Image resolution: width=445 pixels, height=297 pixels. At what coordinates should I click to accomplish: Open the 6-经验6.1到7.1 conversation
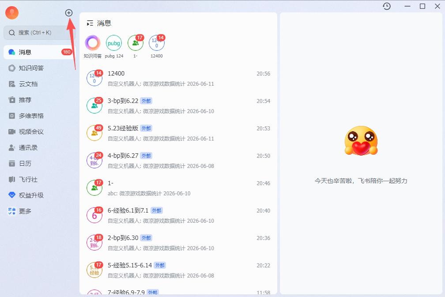pyautogui.click(x=178, y=215)
